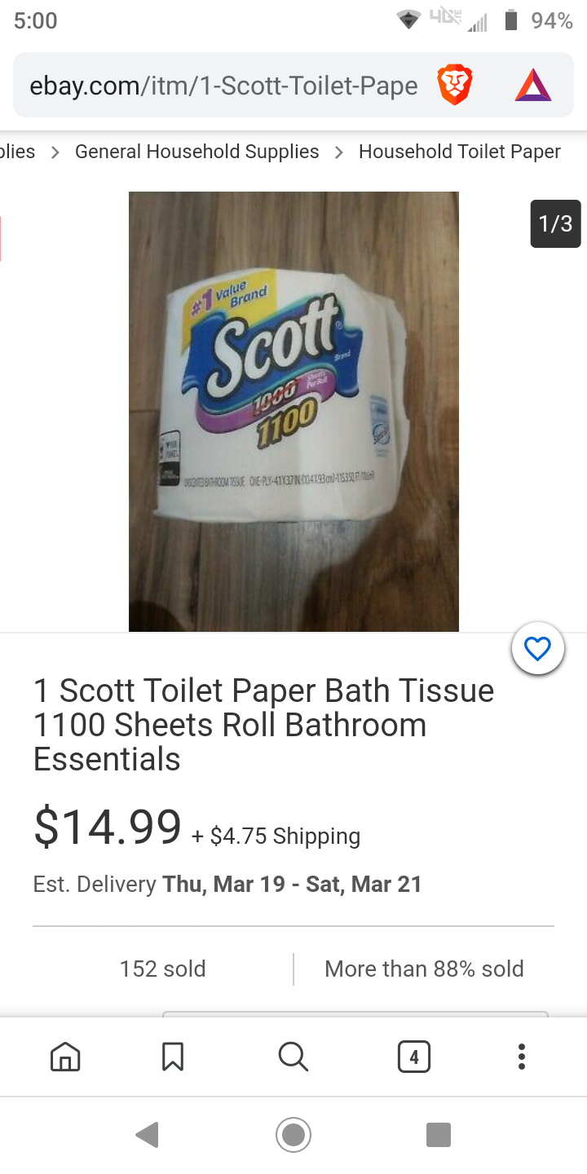
Task: Open Household Toilet Paper breadcrumb
Action: coord(460,152)
